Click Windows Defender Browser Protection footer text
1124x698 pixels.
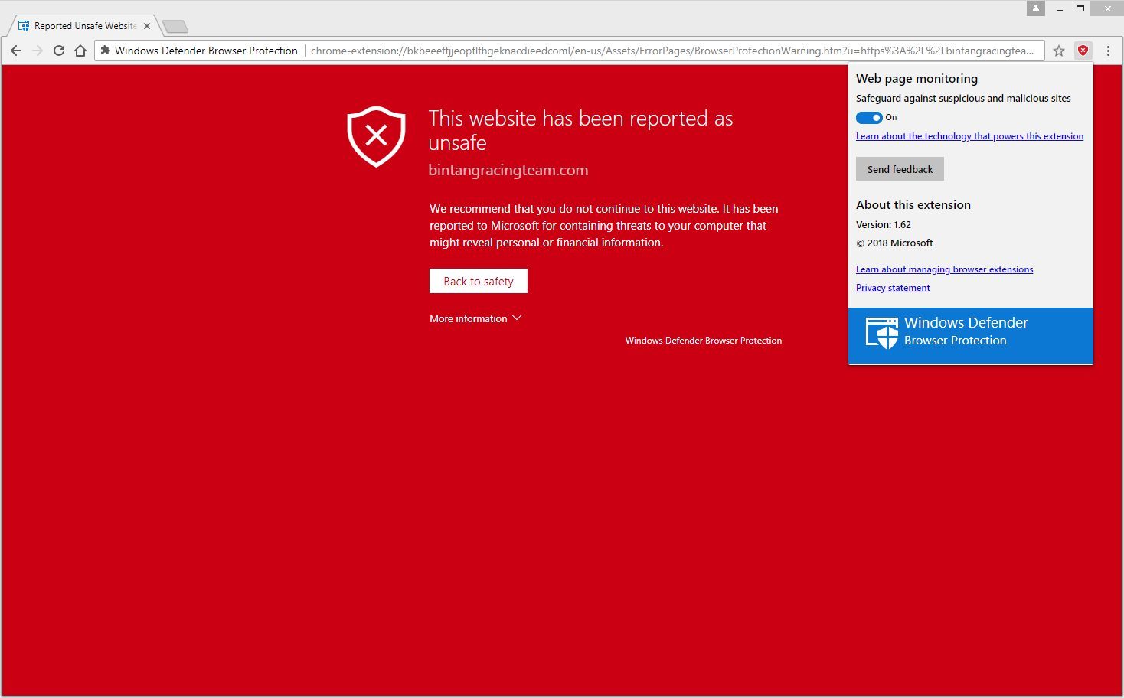(x=704, y=341)
